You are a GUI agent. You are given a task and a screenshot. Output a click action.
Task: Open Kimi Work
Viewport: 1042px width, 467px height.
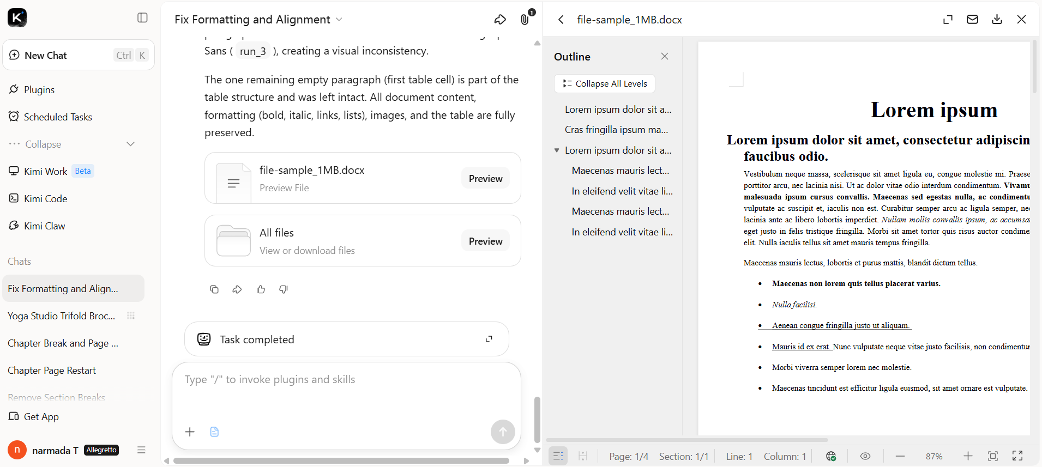tap(51, 171)
